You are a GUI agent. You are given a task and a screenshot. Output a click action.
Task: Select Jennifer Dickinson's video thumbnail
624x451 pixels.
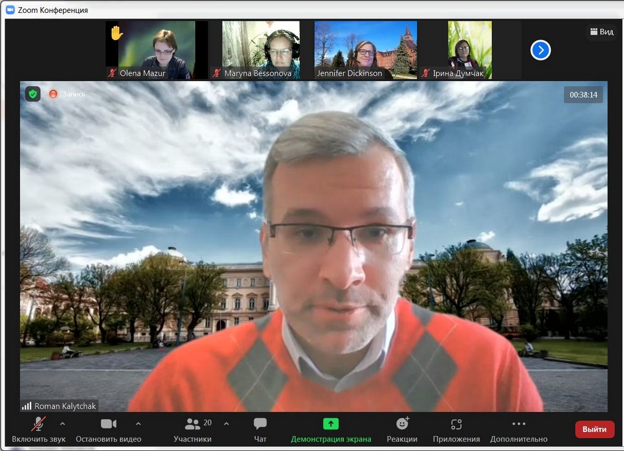point(366,50)
